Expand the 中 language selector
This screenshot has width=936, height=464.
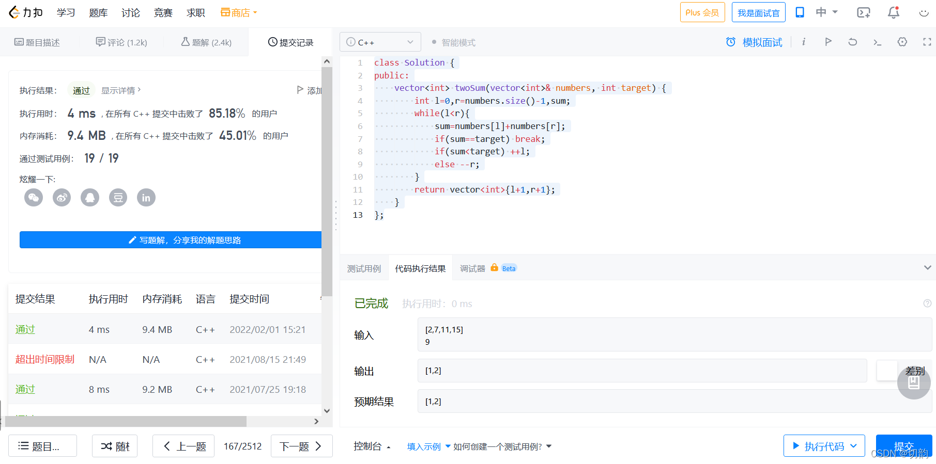pos(826,12)
